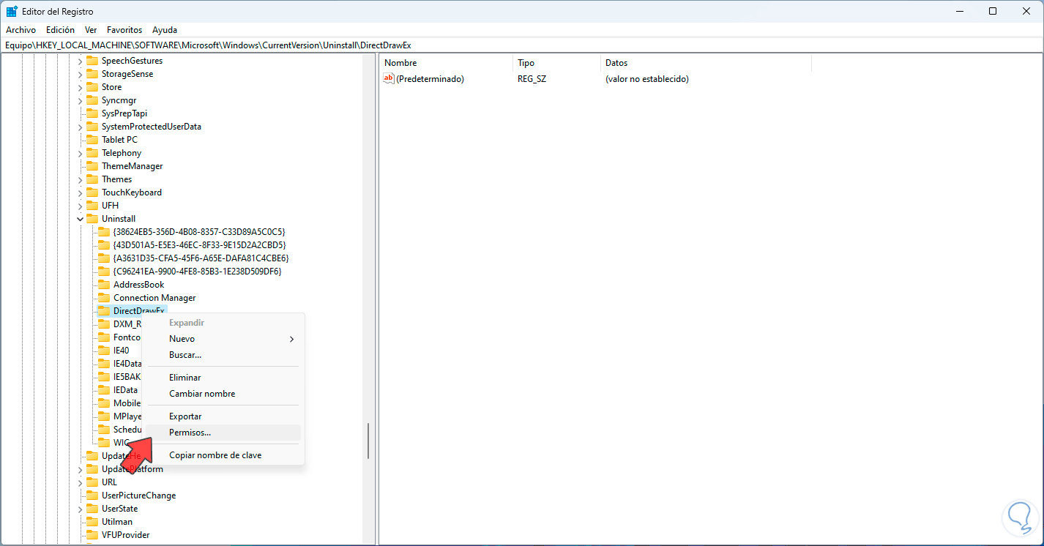The image size is (1044, 546).
Task: Open the Edición menu
Action: [x=60, y=30]
